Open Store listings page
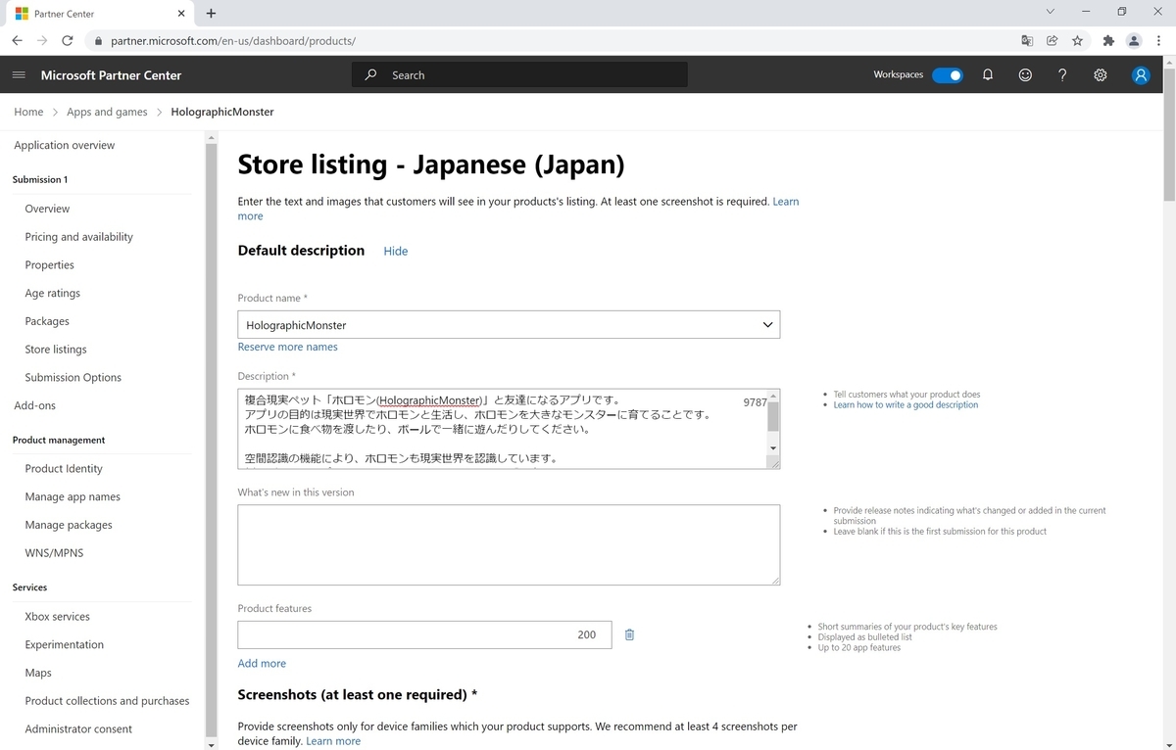This screenshot has height=750, width=1176. (x=56, y=350)
